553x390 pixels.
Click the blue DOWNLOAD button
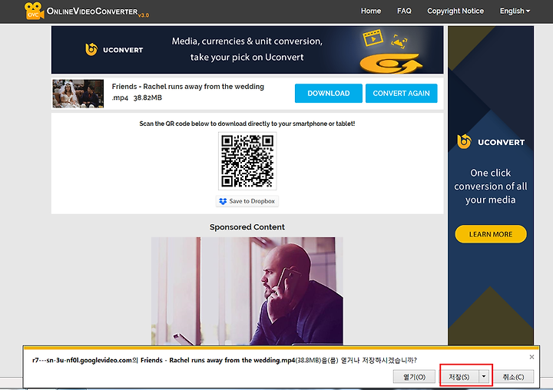[329, 94]
